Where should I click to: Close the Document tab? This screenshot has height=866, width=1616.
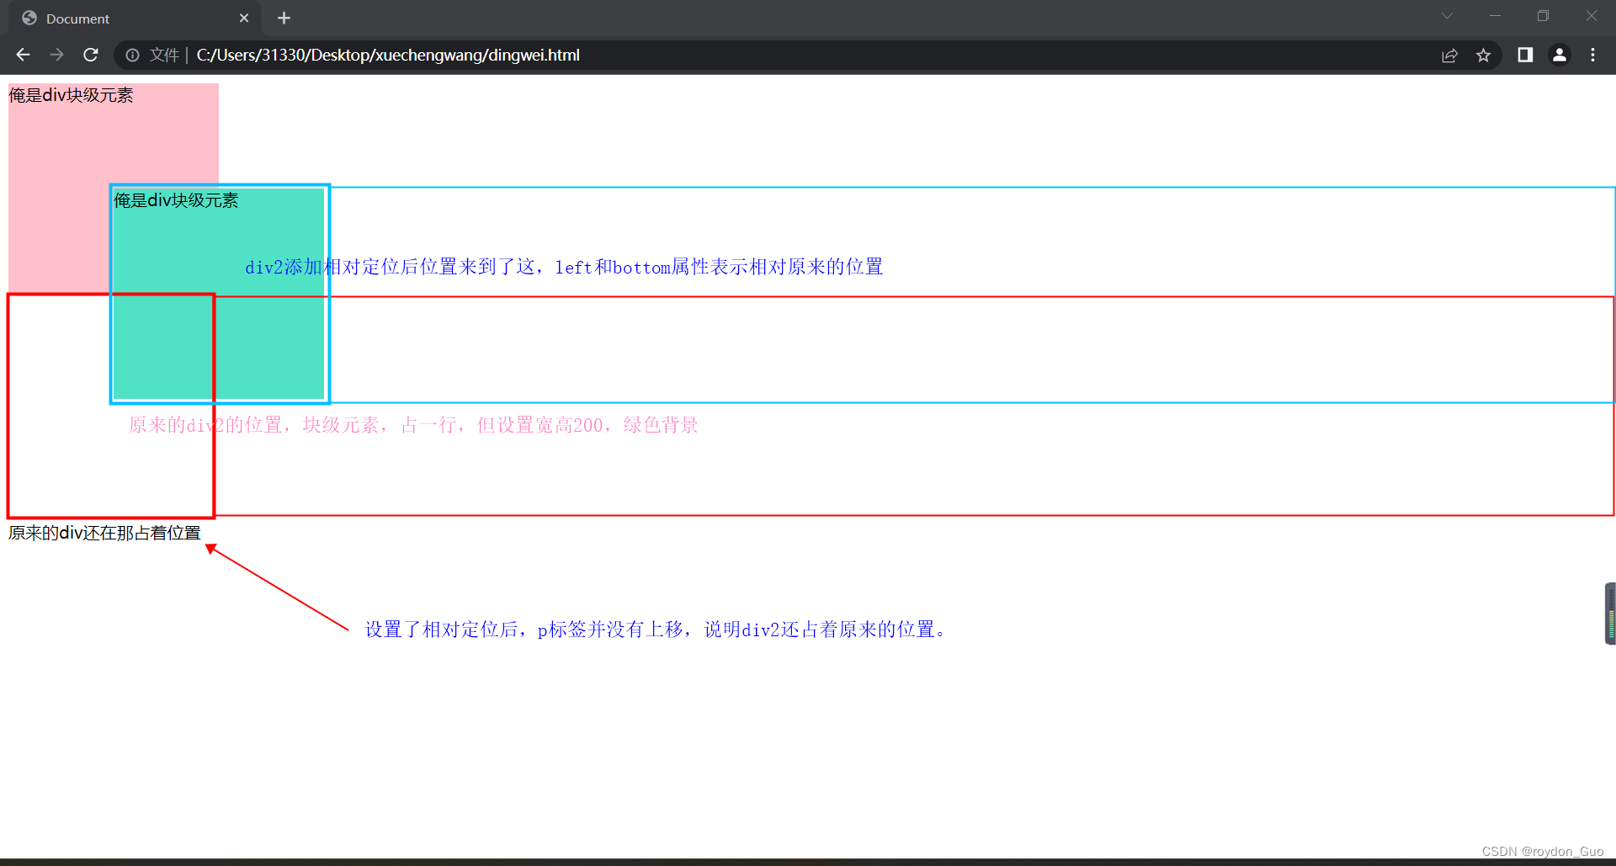click(x=244, y=18)
